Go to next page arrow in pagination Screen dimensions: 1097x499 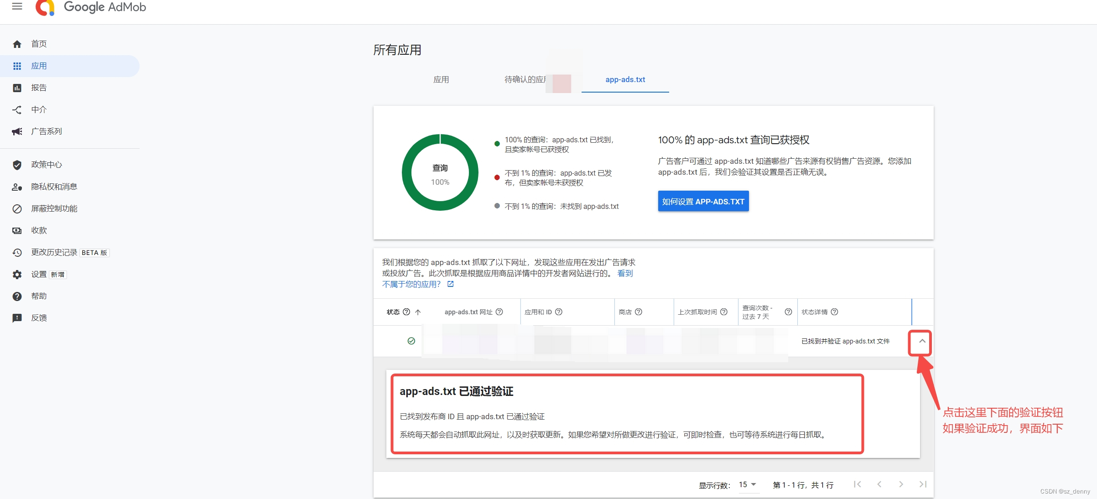[x=901, y=484]
